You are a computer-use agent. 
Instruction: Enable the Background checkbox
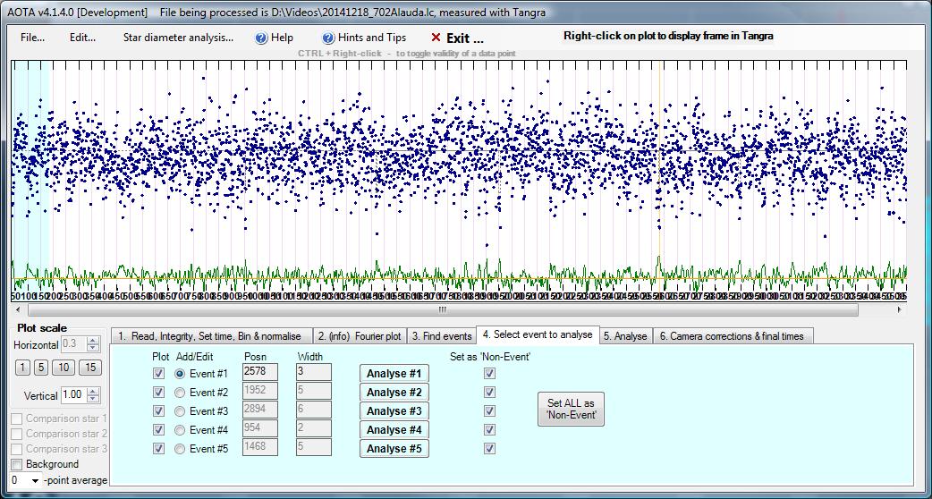pyautogui.click(x=17, y=464)
